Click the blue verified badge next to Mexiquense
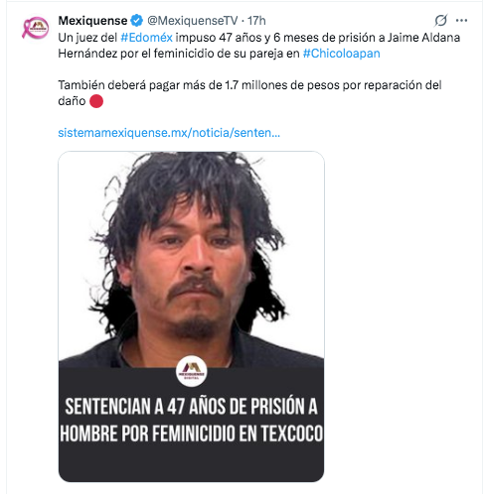This screenshot has width=484, height=494. click(x=136, y=21)
